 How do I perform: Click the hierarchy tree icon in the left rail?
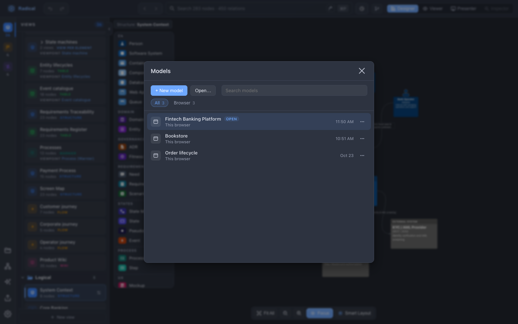(8, 266)
